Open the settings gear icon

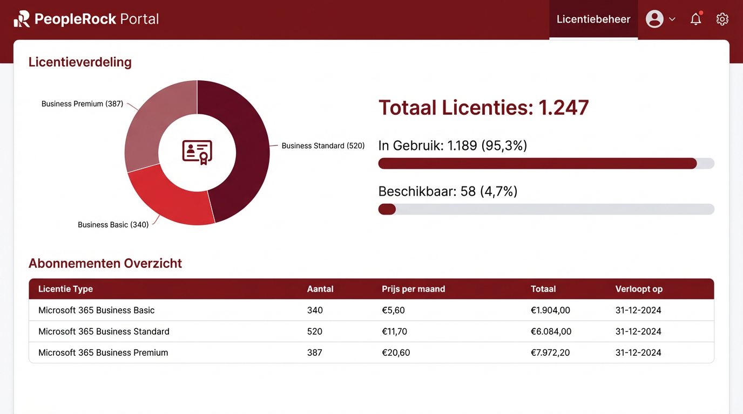[x=722, y=18]
